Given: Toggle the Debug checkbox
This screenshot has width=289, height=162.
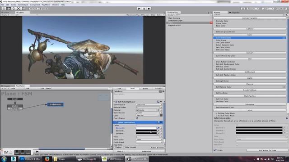Looking at the screenshot, I should [x=115, y=147].
